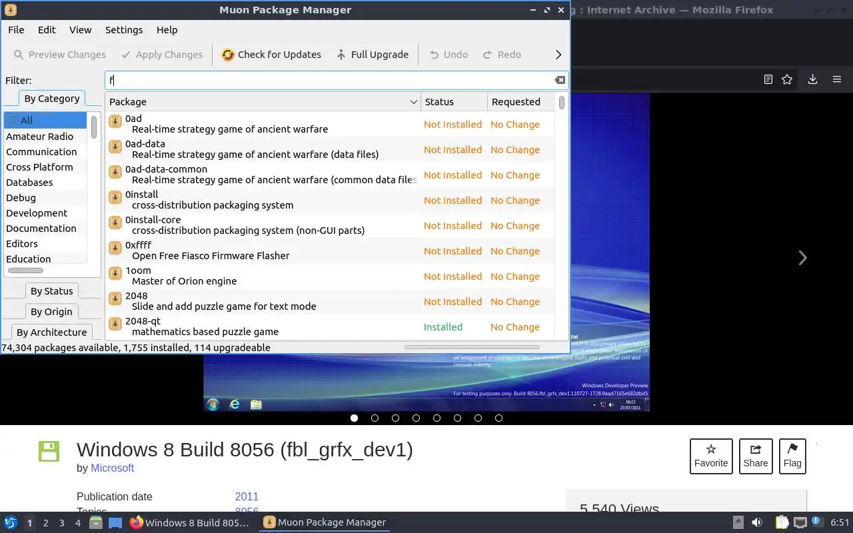Open the Firefox downloads icon

tap(812, 79)
